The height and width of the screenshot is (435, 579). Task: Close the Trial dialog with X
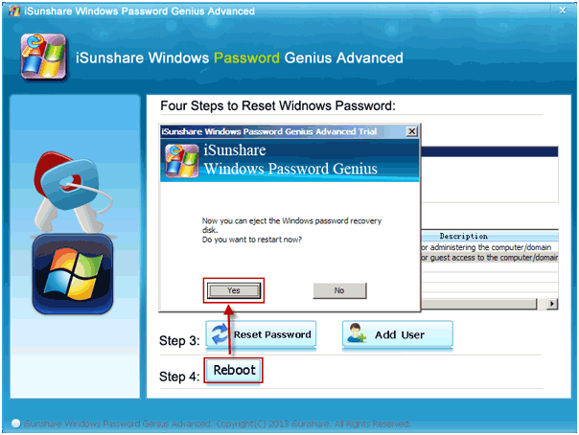(x=412, y=131)
